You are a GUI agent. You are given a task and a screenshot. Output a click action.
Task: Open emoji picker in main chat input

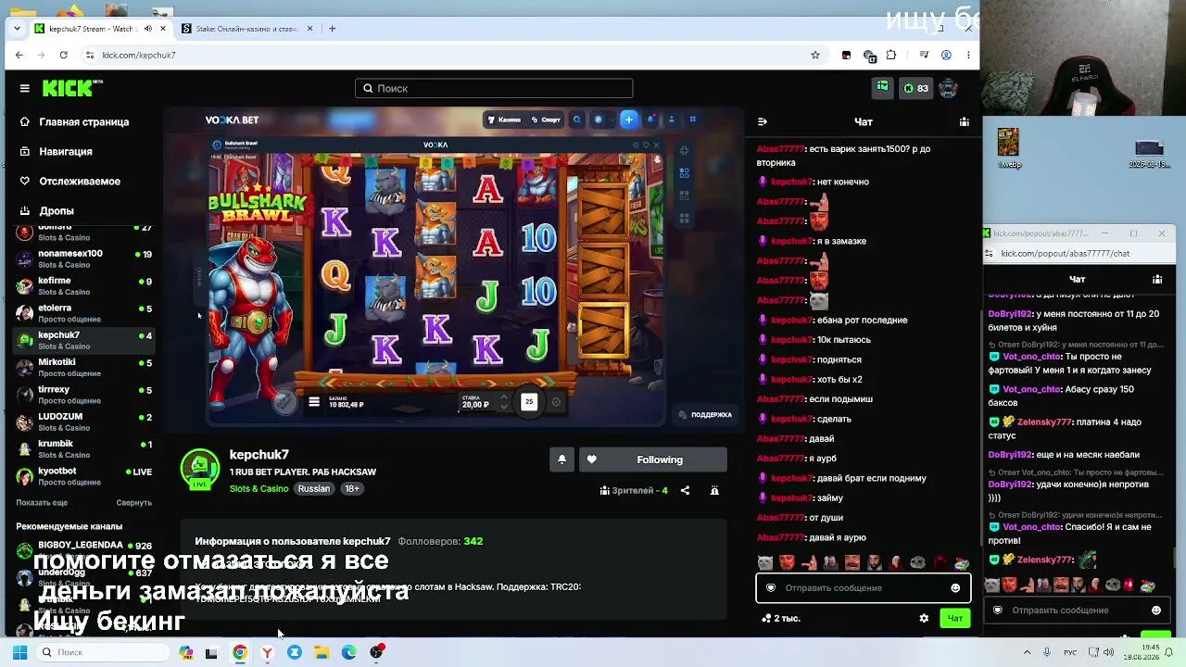(x=955, y=587)
